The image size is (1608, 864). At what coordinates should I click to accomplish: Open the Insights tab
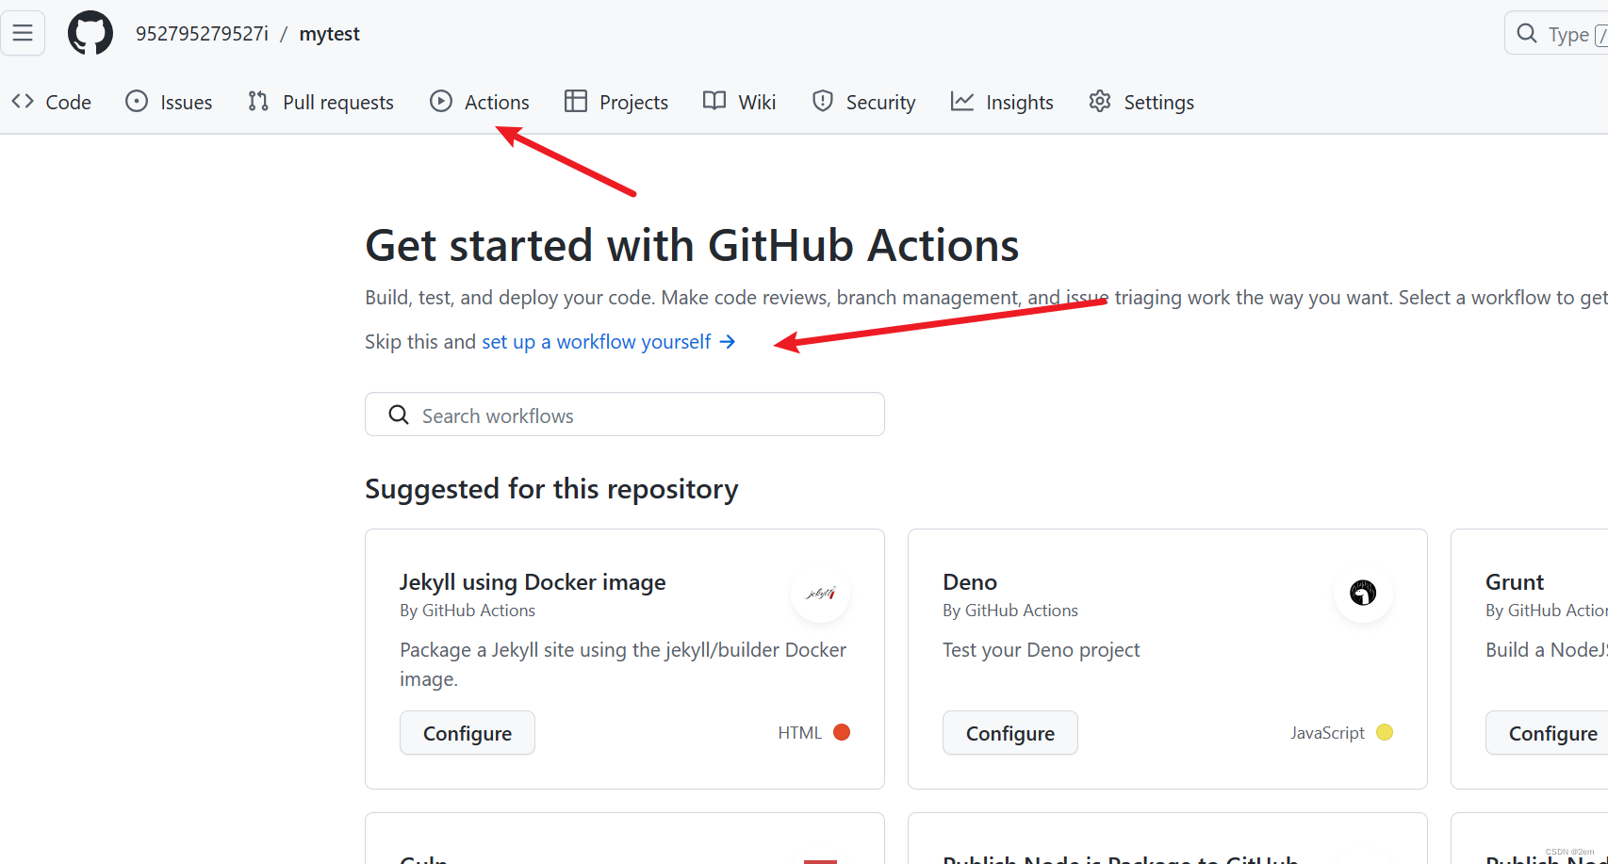click(1002, 102)
